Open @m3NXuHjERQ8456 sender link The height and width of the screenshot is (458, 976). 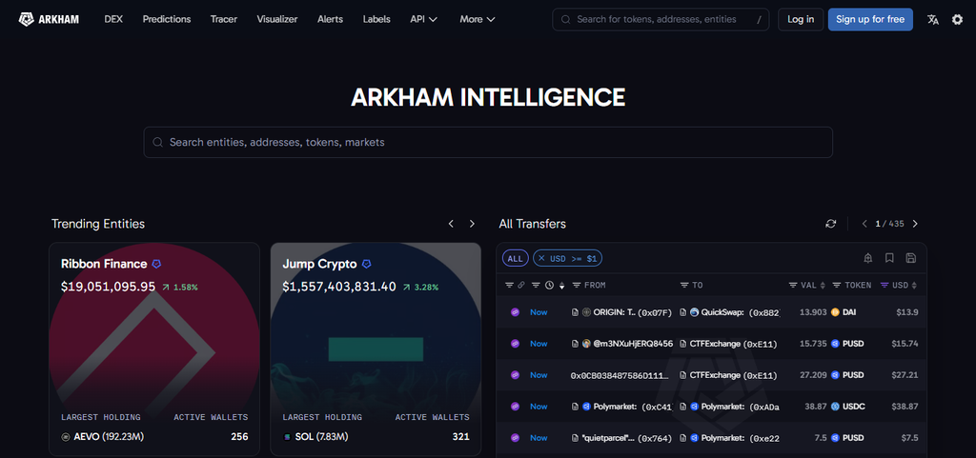coord(632,344)
